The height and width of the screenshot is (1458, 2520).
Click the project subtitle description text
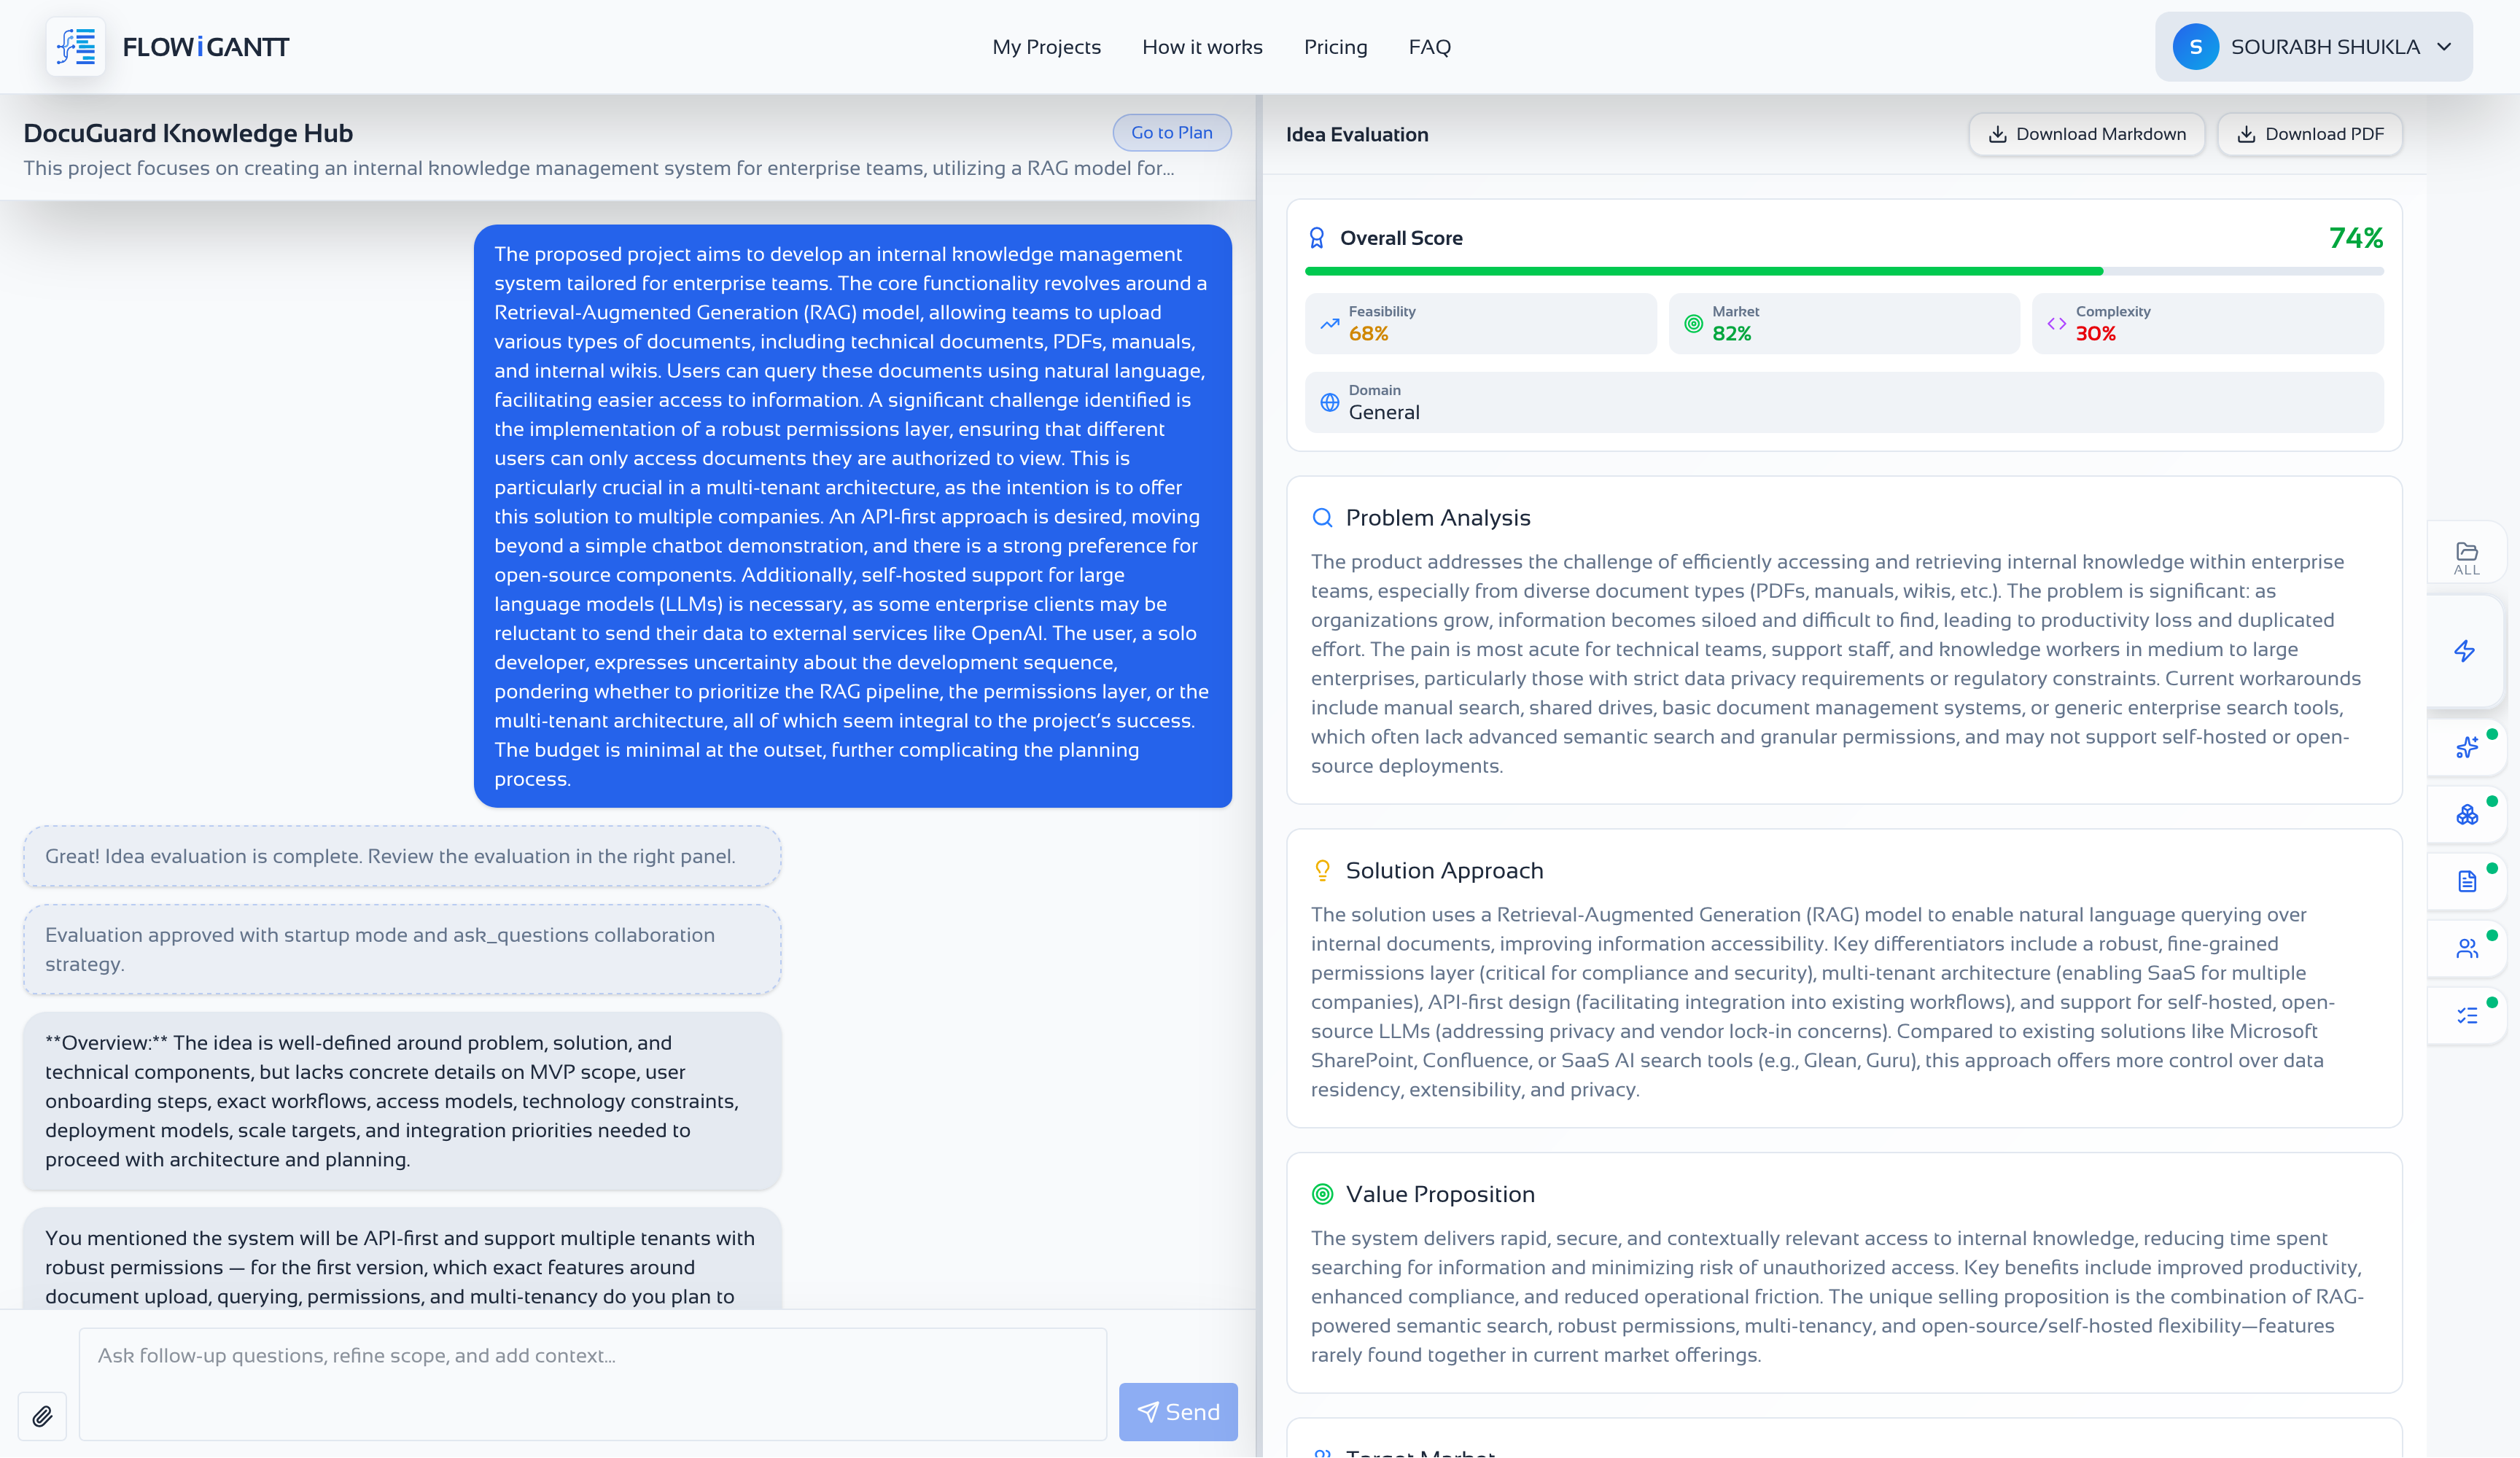point(598,168)
